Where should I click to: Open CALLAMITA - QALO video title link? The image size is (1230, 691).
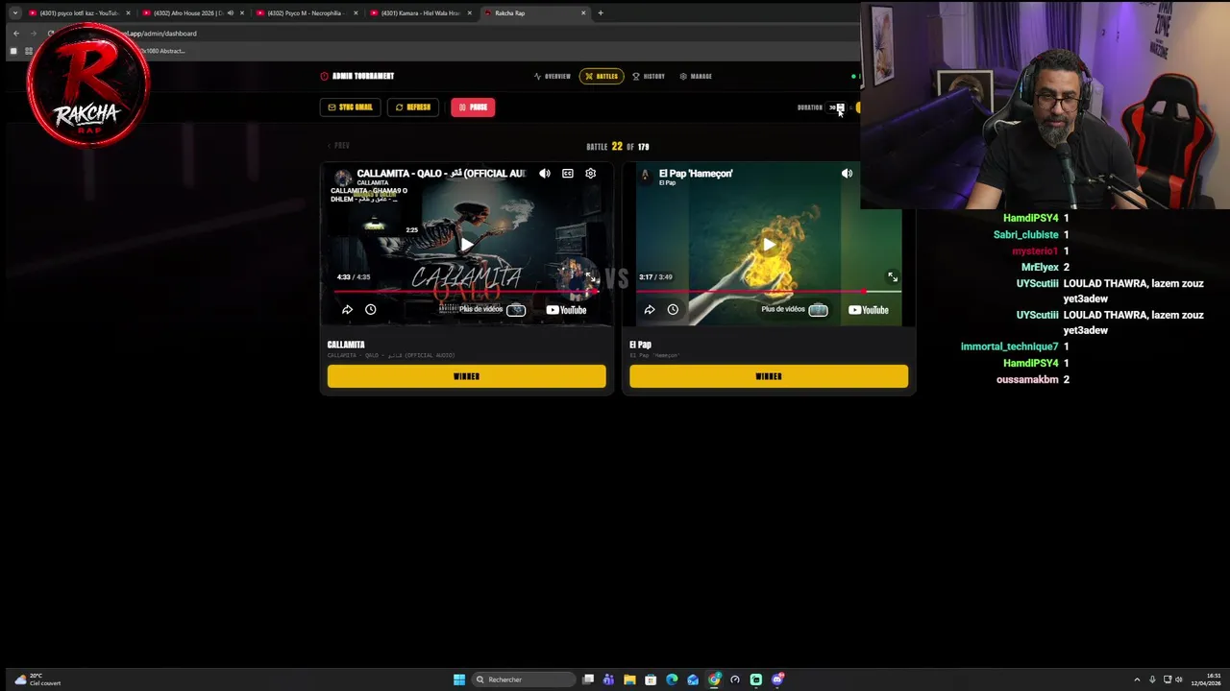pyautogui.click(x=441, y=174)
